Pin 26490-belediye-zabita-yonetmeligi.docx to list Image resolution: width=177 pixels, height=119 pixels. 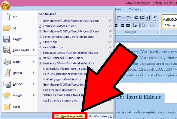pos(110,36)
